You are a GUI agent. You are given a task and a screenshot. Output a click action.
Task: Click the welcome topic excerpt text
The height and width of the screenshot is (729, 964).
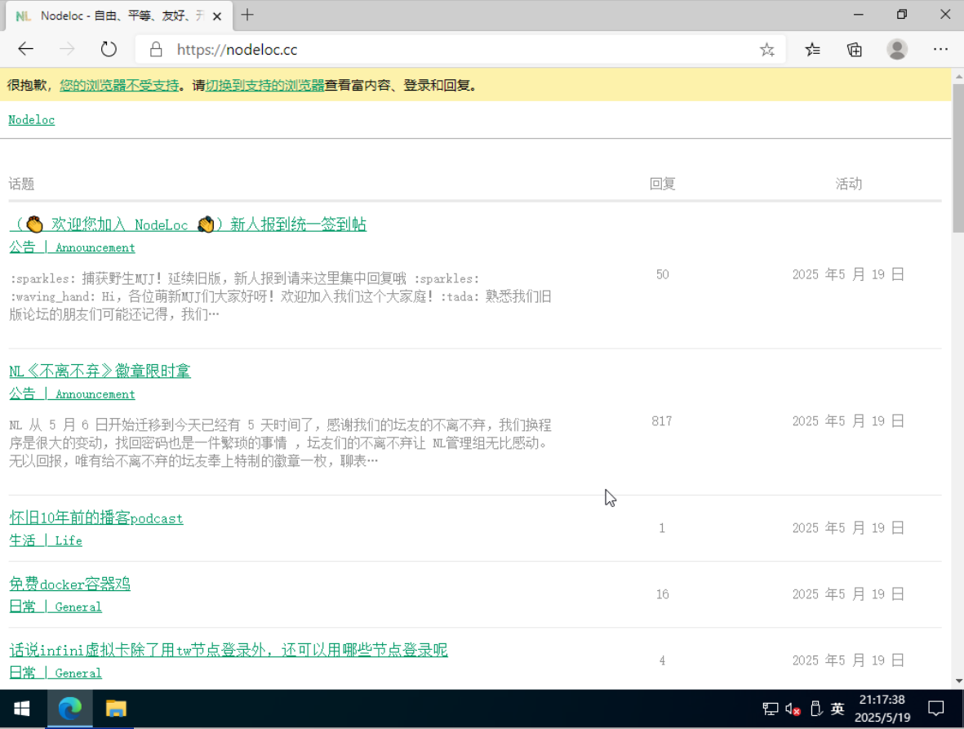(x=280, y=297)
